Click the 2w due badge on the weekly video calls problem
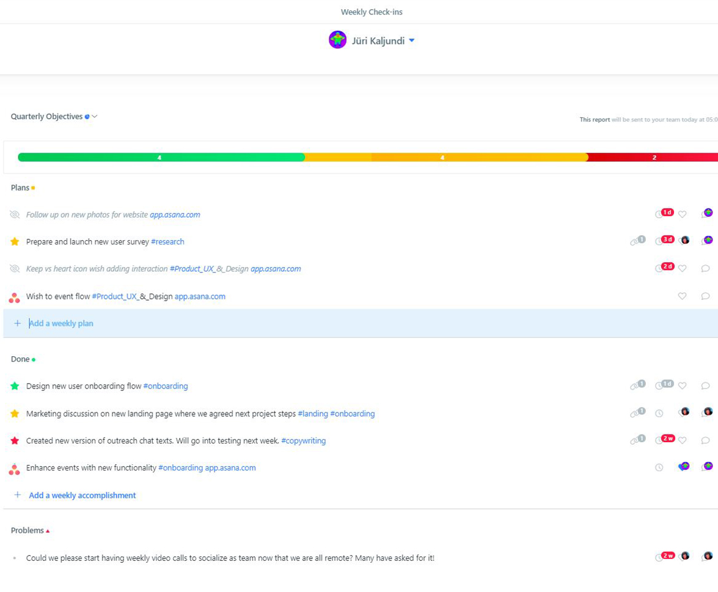This screenshot has width=718, height=592. click(x=668, y=556)
